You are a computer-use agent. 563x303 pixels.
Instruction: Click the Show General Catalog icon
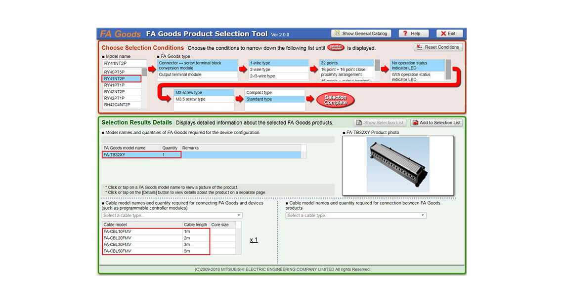pyautogui.click(x=361, y=33)
